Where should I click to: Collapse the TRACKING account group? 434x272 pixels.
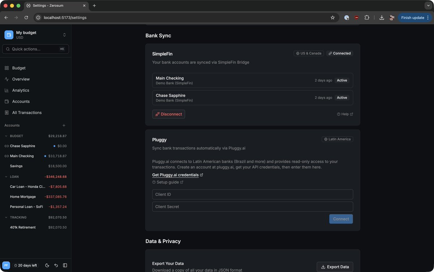(6, 217)
